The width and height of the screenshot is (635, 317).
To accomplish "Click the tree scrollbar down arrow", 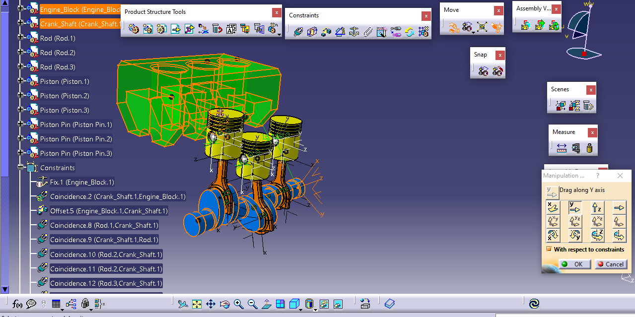I will (4, 289).
